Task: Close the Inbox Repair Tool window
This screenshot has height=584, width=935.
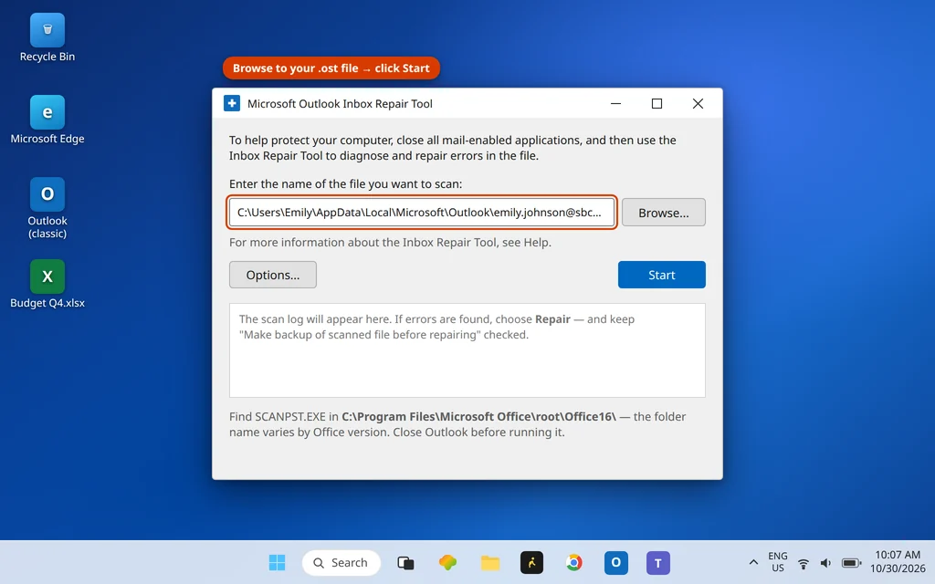Action: 698,103
